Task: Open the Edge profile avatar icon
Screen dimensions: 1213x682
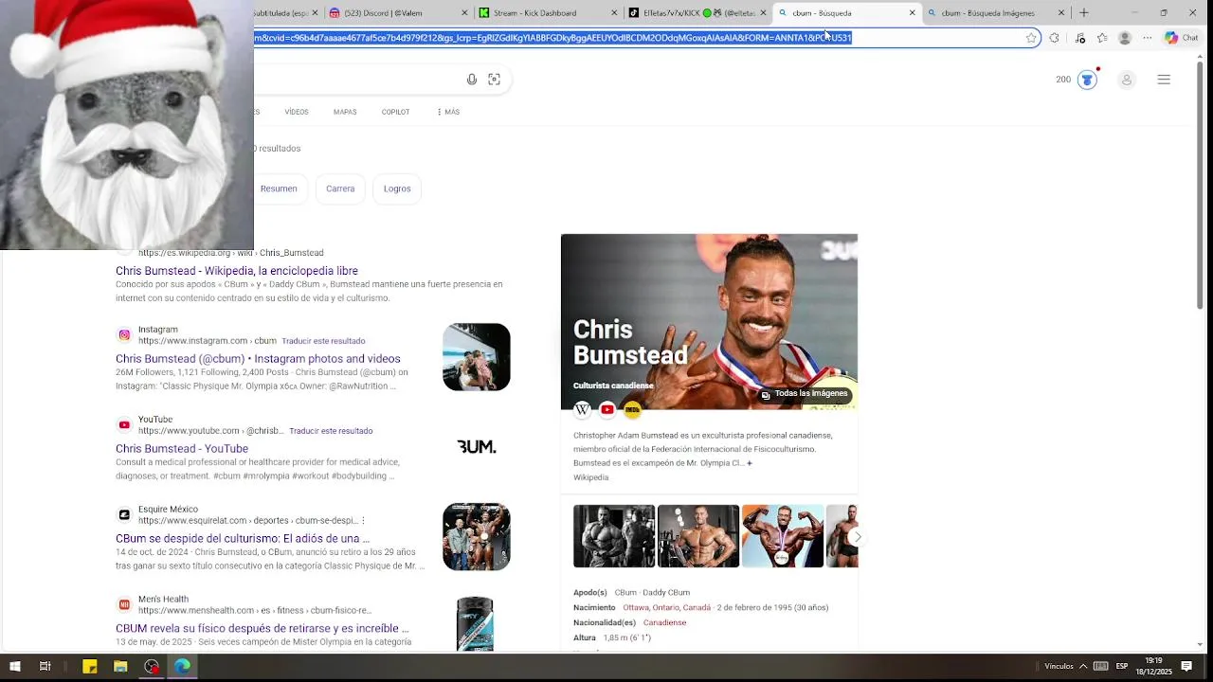Action: (1125, 38)
